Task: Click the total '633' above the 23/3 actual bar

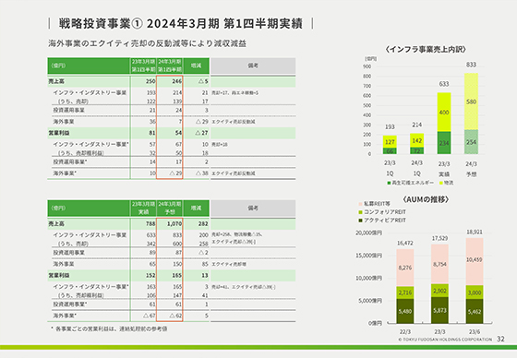Action: (x=444, y=84)
